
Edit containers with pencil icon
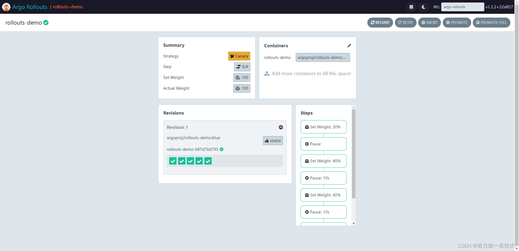(349, 46)
